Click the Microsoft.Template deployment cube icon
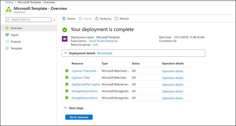This screenshot has width=236, height=126. click(8, 10)
